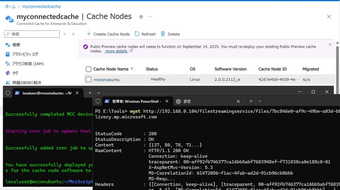Screen dimensions: 340x190
Task: Select the 管理者: Windows PowerShell tab
Action: coord(136,101)
